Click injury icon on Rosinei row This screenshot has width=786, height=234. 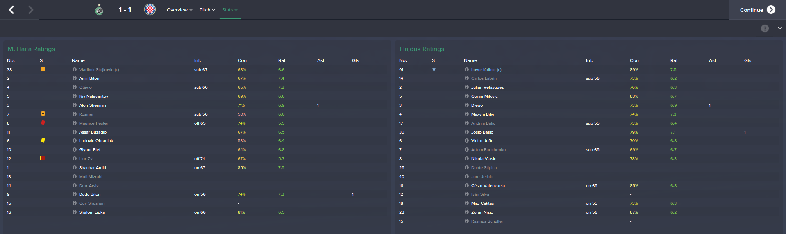click(x=43, y=114)
